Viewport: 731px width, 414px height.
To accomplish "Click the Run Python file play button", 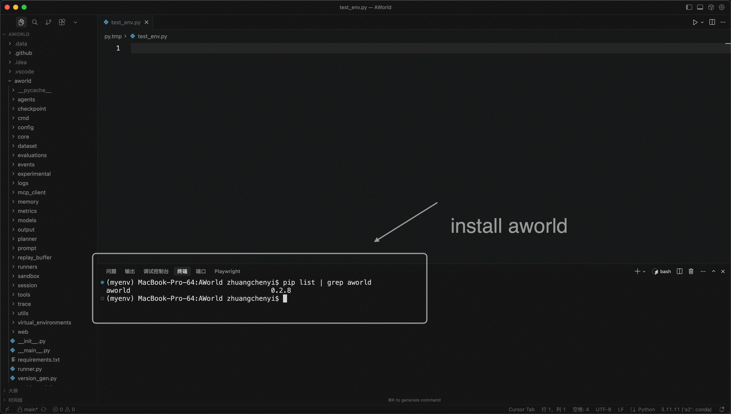I will [695, 22].
